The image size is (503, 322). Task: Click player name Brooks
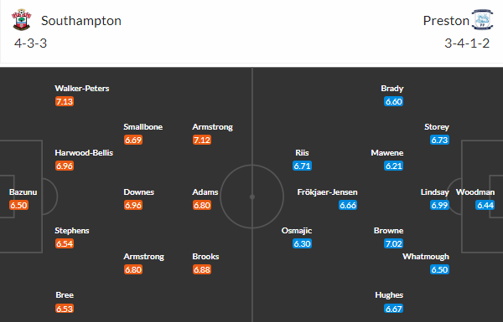(205, 257)
